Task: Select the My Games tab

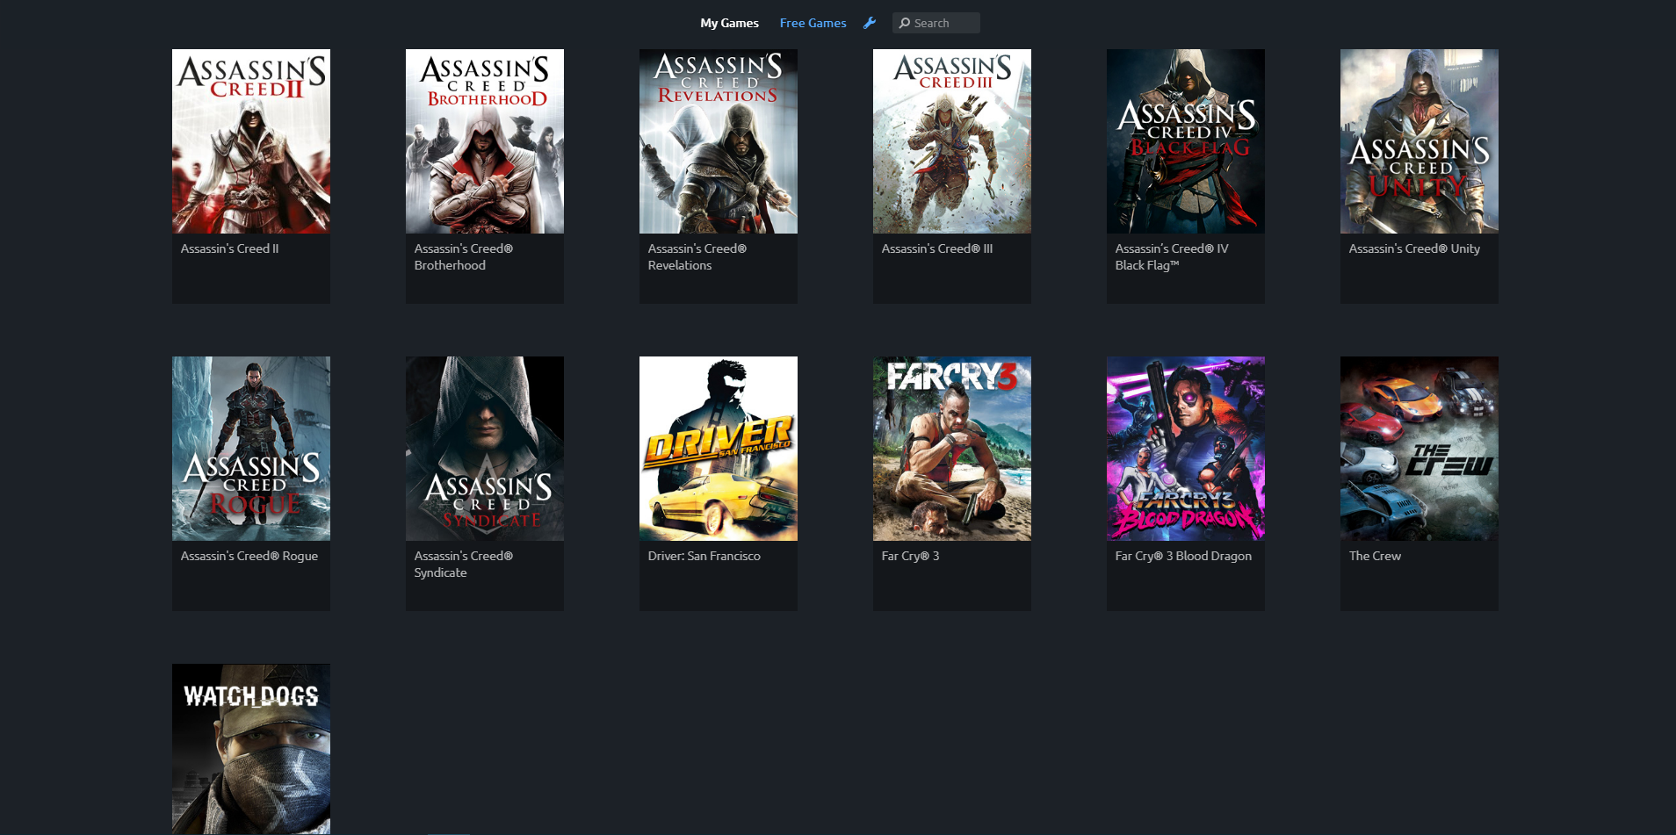Action: tap(729, 23)
